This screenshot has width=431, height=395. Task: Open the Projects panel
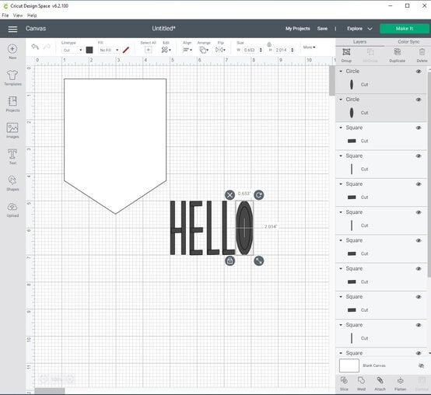(12, 104)
